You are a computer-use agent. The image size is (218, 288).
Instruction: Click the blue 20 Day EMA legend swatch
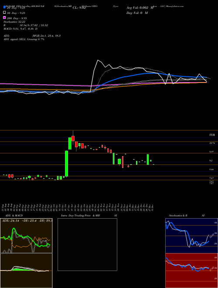(x=4, y=7)
